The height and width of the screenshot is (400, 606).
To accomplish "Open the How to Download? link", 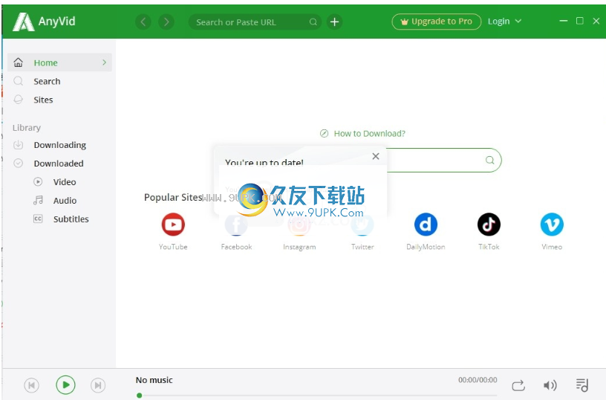I will [370, 134].
